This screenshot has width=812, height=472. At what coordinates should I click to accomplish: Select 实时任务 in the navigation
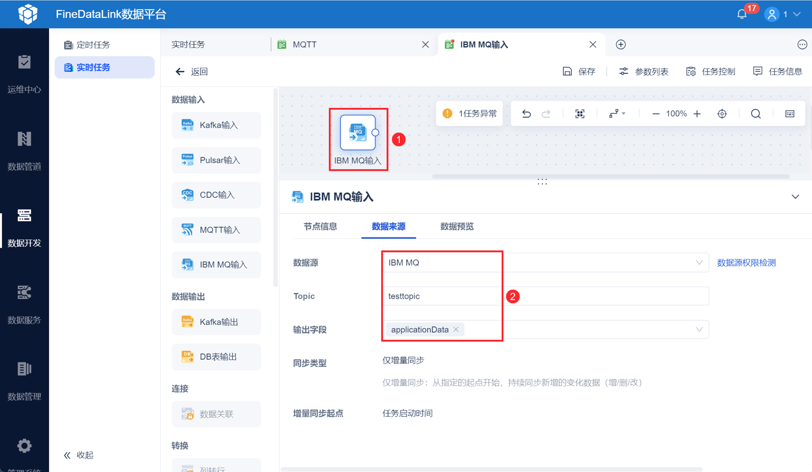(104, 67)
